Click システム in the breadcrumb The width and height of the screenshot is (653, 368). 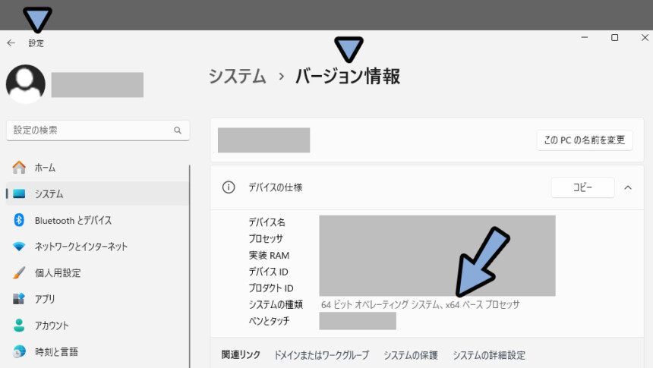click(237, 76)
